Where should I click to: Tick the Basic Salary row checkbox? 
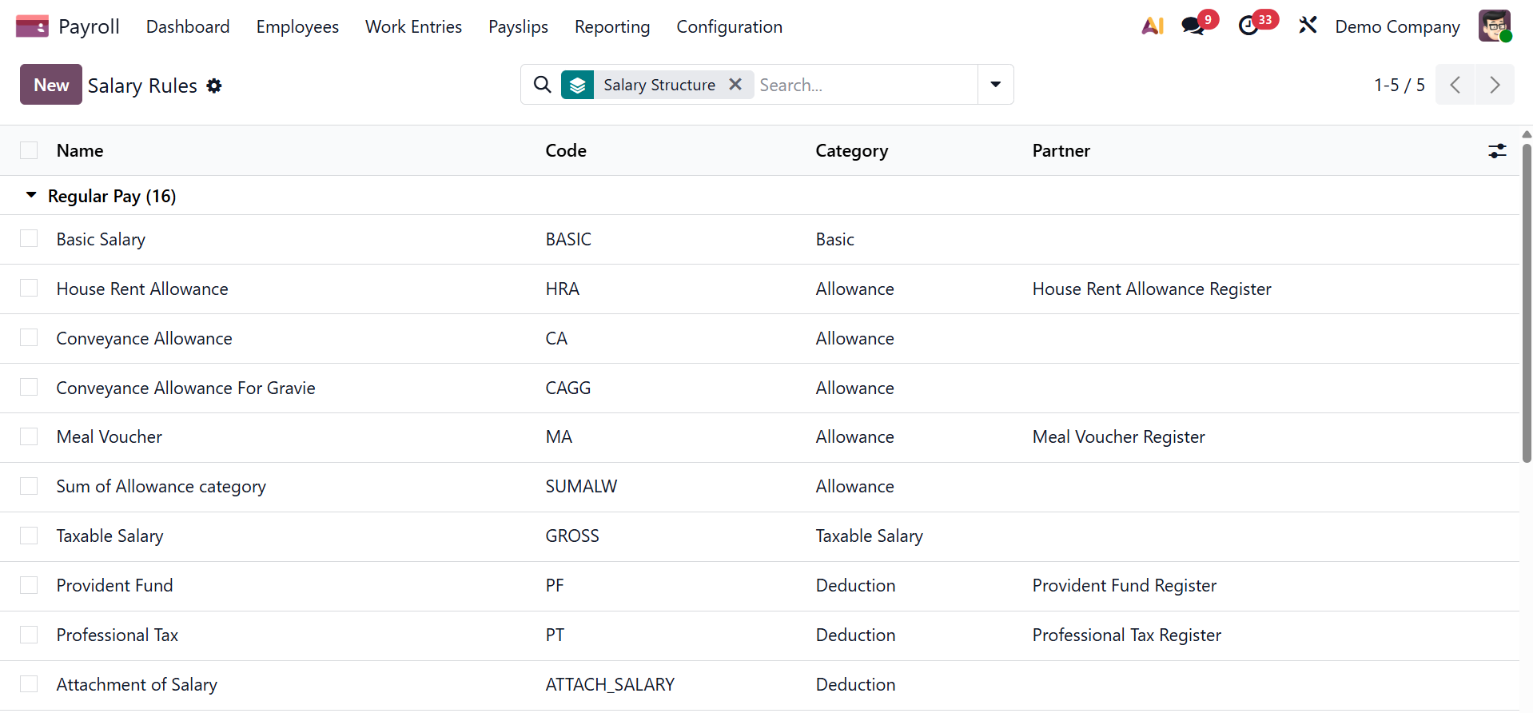point(29,239)
